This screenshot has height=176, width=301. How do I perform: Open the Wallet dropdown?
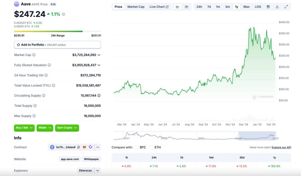coord(45,128)
